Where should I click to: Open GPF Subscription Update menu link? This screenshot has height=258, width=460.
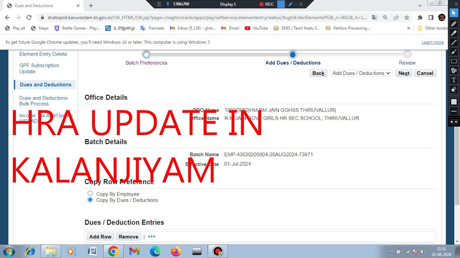point(39,68)
